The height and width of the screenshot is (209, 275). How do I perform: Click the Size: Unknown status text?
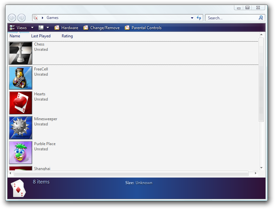coord(139,183)
